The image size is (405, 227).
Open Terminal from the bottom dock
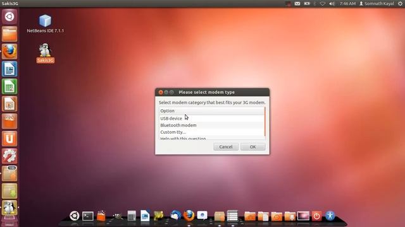pyautogui.click(x=88, y=216)
